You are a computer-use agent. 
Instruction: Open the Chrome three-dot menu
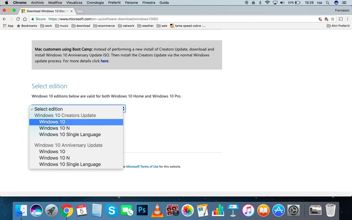coord(347,19)
